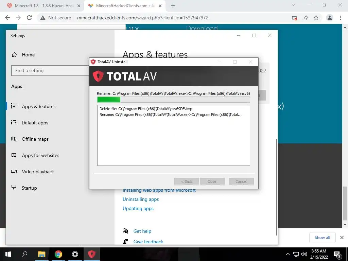Screen dimensions: 348x261
Task: Open Settings gear in taskbar
Action: click(75, 254)
